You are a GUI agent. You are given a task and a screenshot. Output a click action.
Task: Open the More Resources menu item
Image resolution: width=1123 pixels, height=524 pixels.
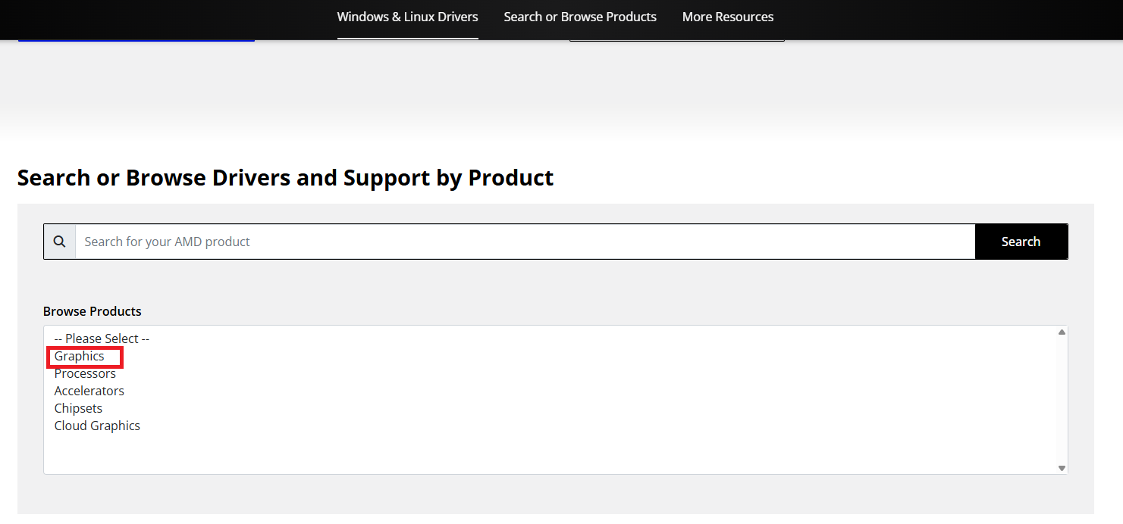[728, 17]
